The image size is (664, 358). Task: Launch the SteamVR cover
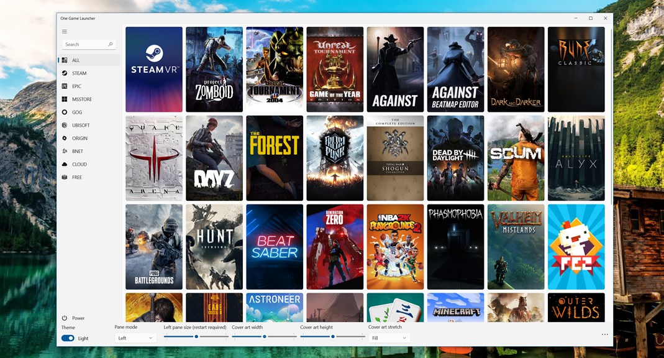coord(154,70)
